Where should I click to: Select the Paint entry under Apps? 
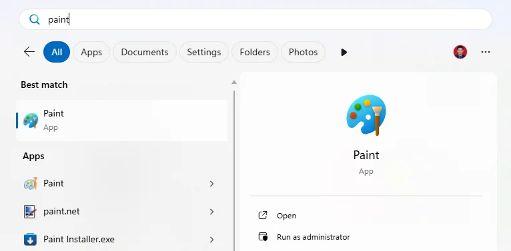coord(121,184)
